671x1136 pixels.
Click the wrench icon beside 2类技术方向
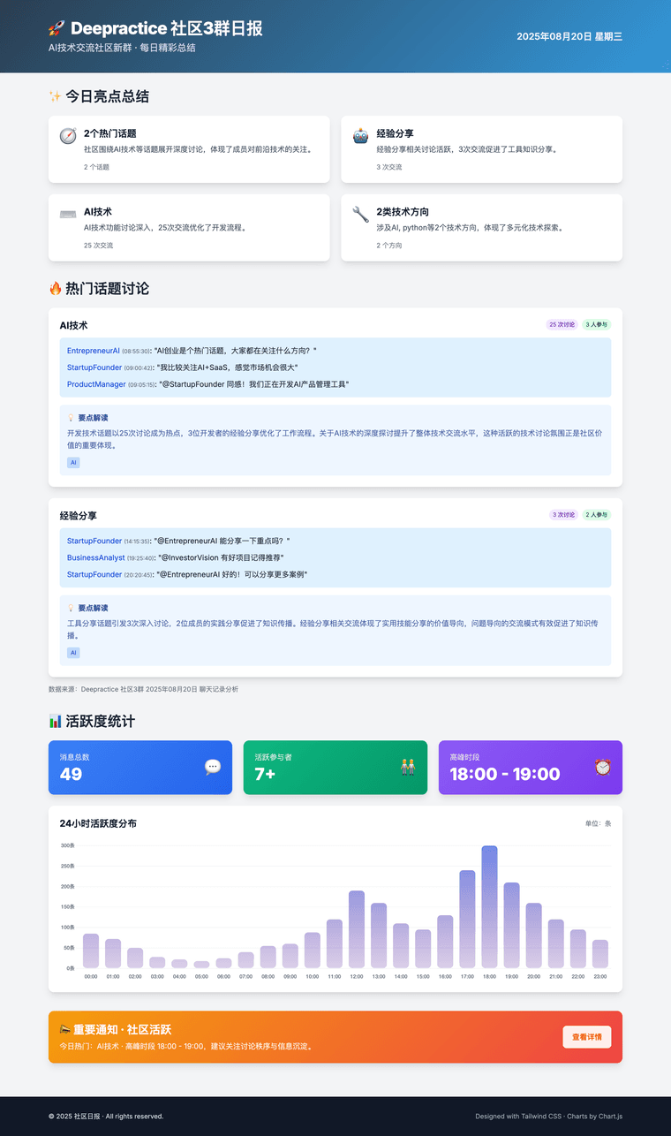click(x=360, y=215)
